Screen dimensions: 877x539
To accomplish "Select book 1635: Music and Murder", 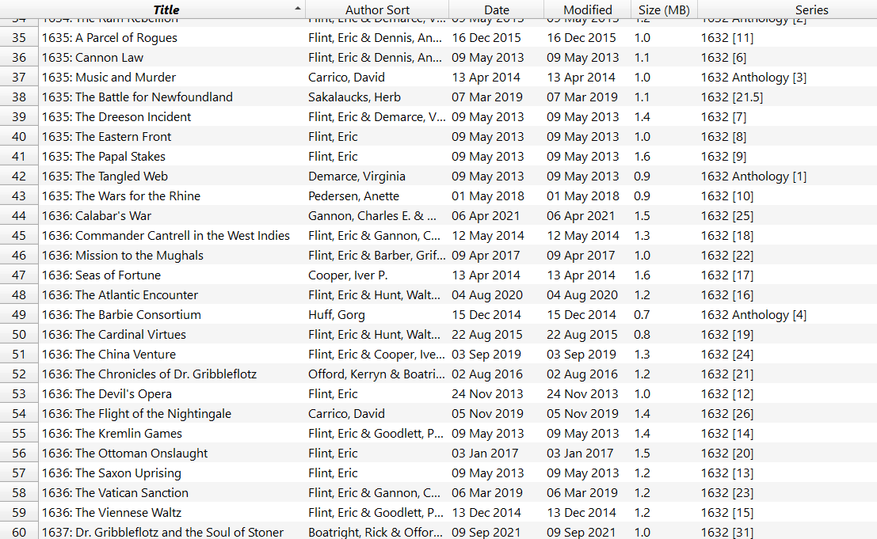I will coord(109,77).
